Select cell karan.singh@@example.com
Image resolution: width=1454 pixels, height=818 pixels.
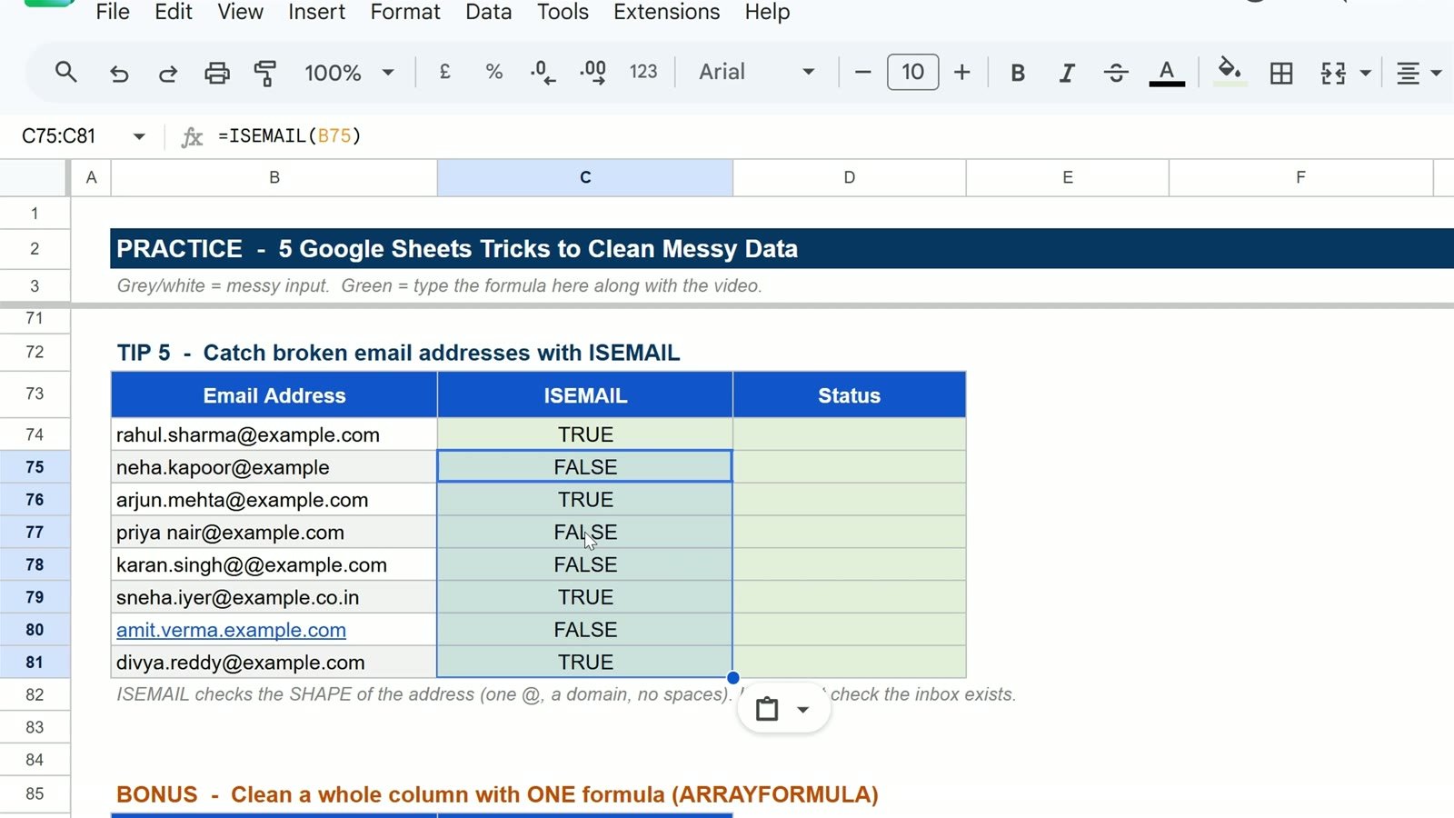(x=274, y=564)
